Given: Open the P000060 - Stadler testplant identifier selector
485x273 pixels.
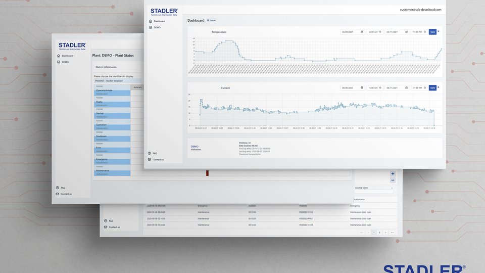Looking at the screenshot, I should pos(118,81).
